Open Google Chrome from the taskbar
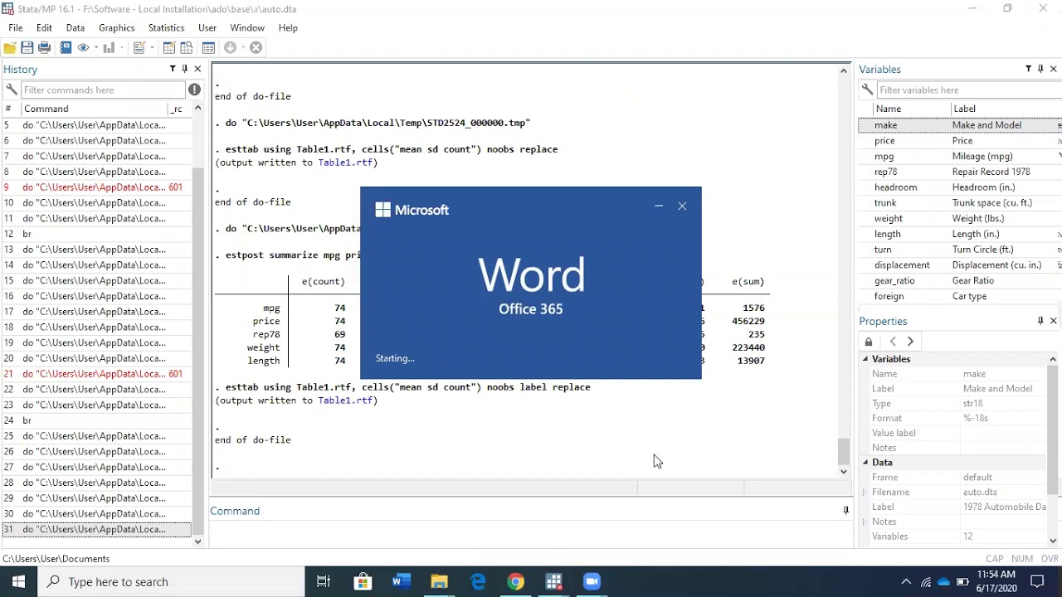This screenshot has width=1062, height=597. click(516, 581)
